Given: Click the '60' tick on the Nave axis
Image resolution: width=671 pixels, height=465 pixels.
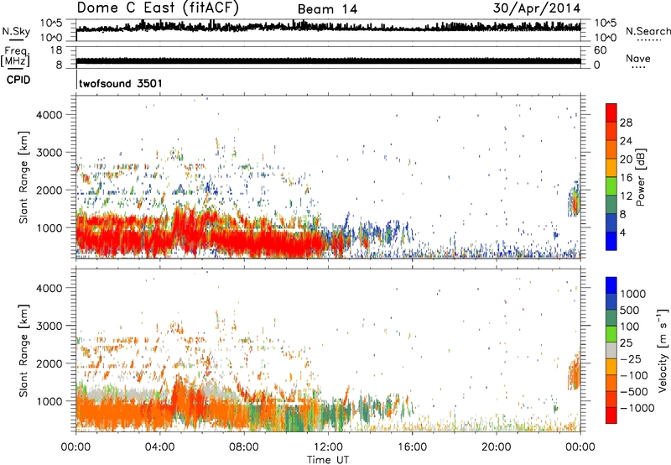Looking at the screenshot, I should (601, 50).
